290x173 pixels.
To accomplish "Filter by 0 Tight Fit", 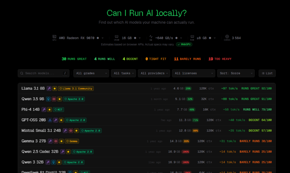I will click(156, 59).
